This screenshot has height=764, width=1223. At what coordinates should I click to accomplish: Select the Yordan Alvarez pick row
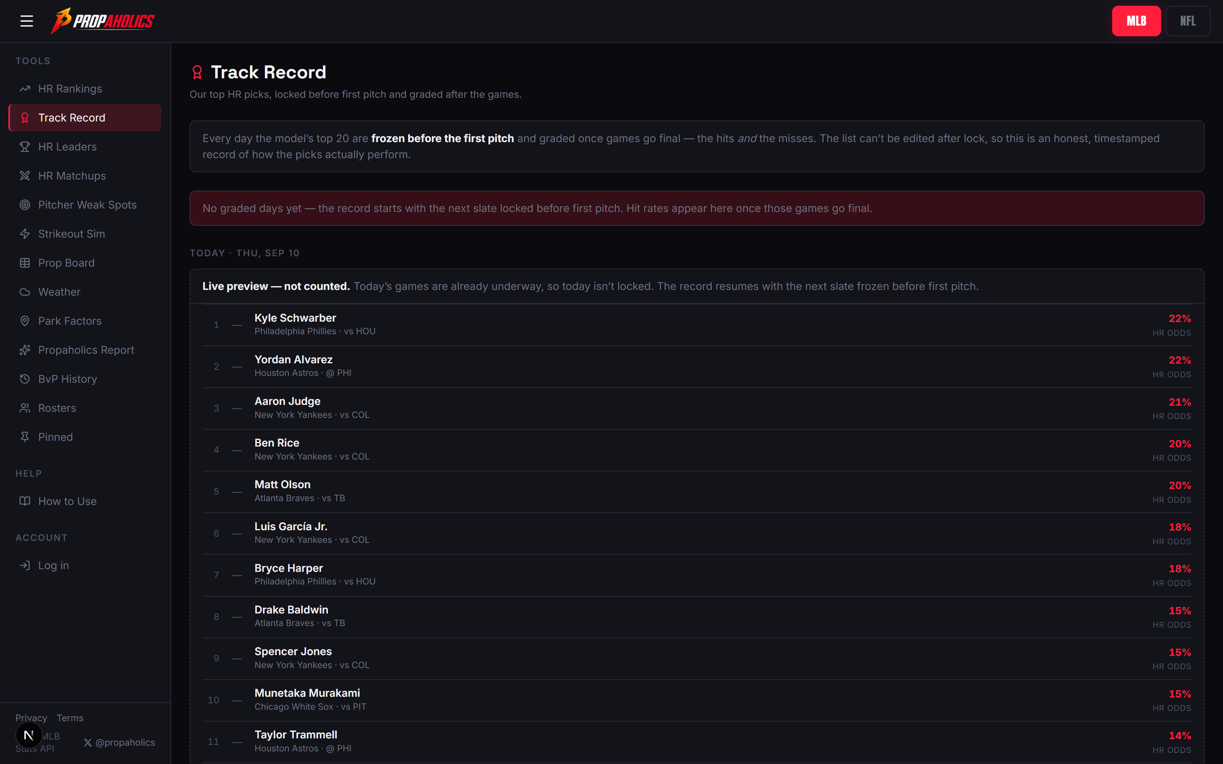click(697, 367)
